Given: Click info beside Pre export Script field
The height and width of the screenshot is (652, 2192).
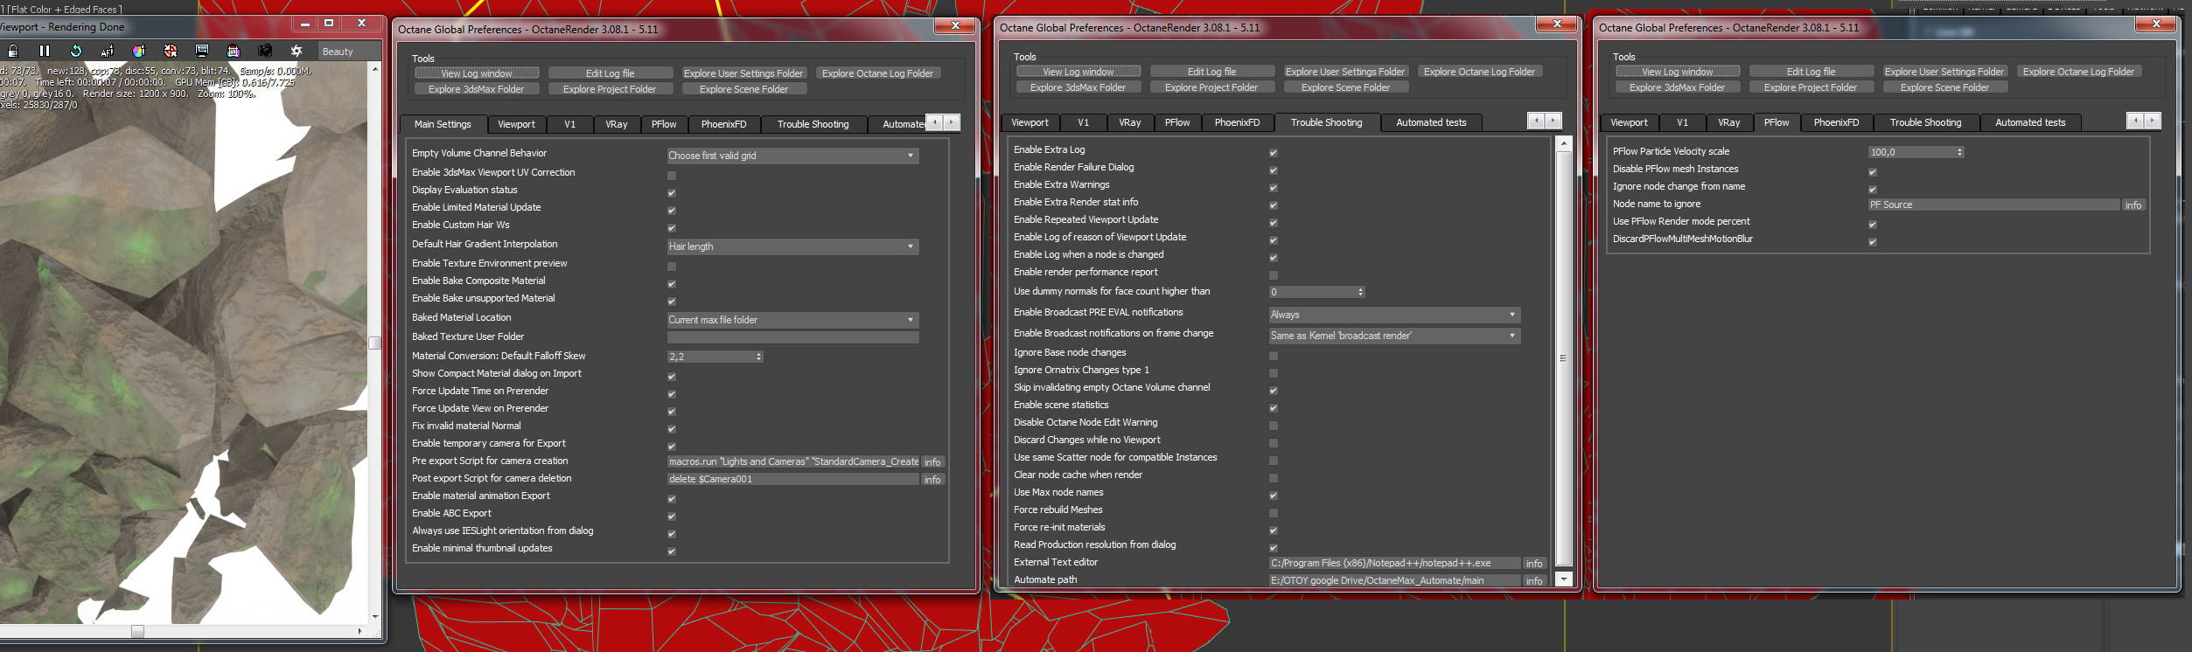Looking at the screenshot, I should coord(933,461).
